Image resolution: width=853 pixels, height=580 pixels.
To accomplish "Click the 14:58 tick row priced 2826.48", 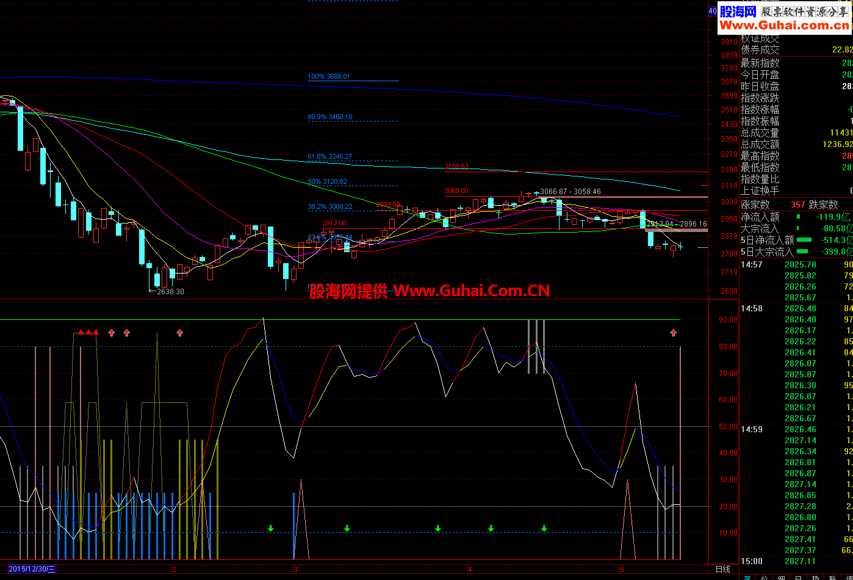I will pos(796,308).
